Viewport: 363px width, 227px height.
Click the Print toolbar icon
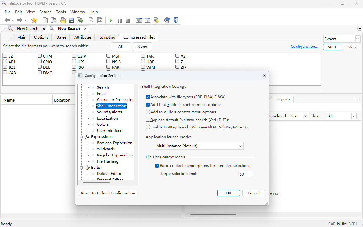click(x=167, y=20)
